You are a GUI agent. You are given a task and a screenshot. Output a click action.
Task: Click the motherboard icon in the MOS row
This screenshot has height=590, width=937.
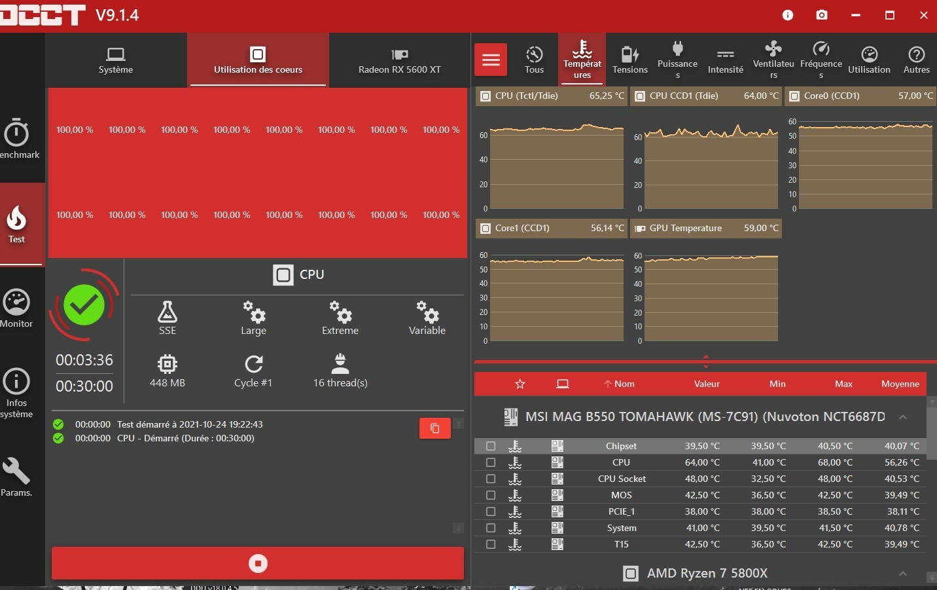click(x=557, y=495)
